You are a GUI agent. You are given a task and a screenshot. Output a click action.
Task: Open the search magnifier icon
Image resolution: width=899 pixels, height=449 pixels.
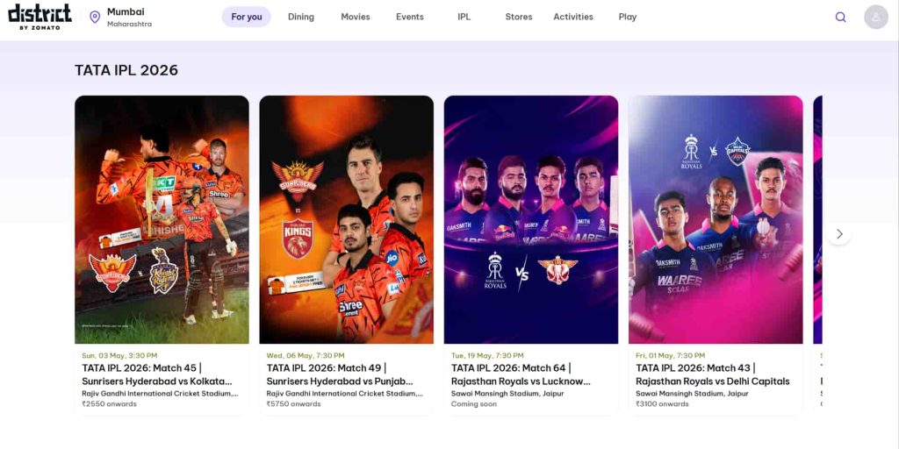click(x=840, y=18)
